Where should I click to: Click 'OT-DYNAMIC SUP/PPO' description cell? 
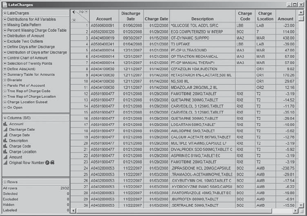click(x=202, y=38)
